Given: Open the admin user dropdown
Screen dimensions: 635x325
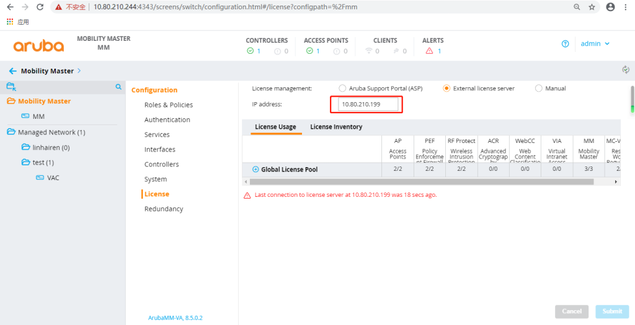Looking at the screenshot, I should click(x=595, y=44).
